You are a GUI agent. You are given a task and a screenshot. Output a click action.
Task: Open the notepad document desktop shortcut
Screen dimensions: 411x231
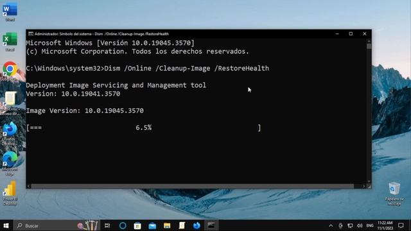tap(10, 103)
